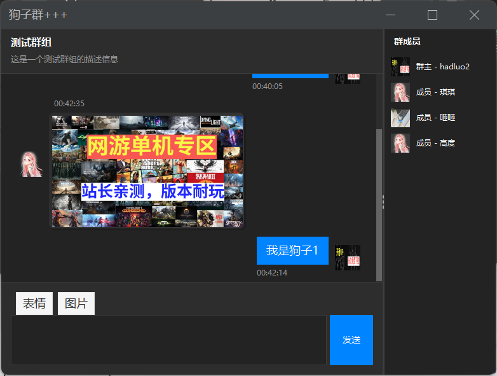
Task: Open the game collage image message
Action: 147,171
